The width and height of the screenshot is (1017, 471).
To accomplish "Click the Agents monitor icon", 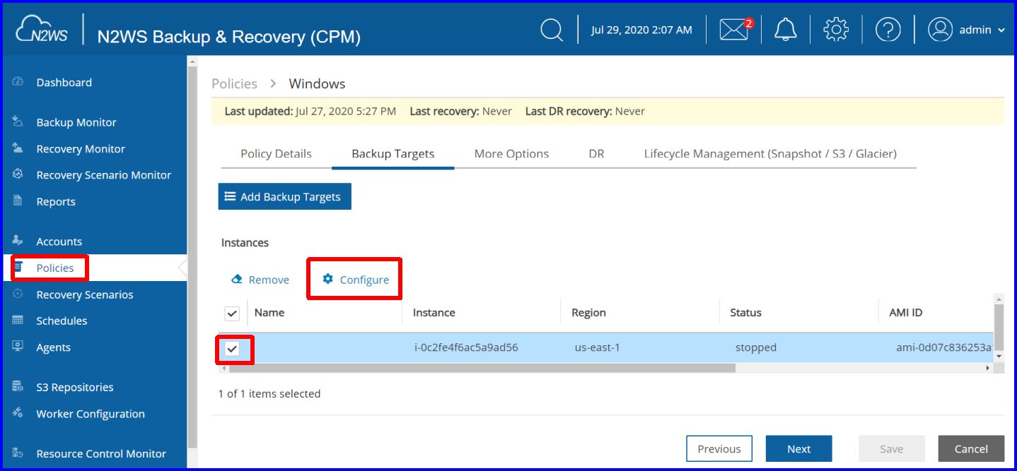I will pos(18,347).
